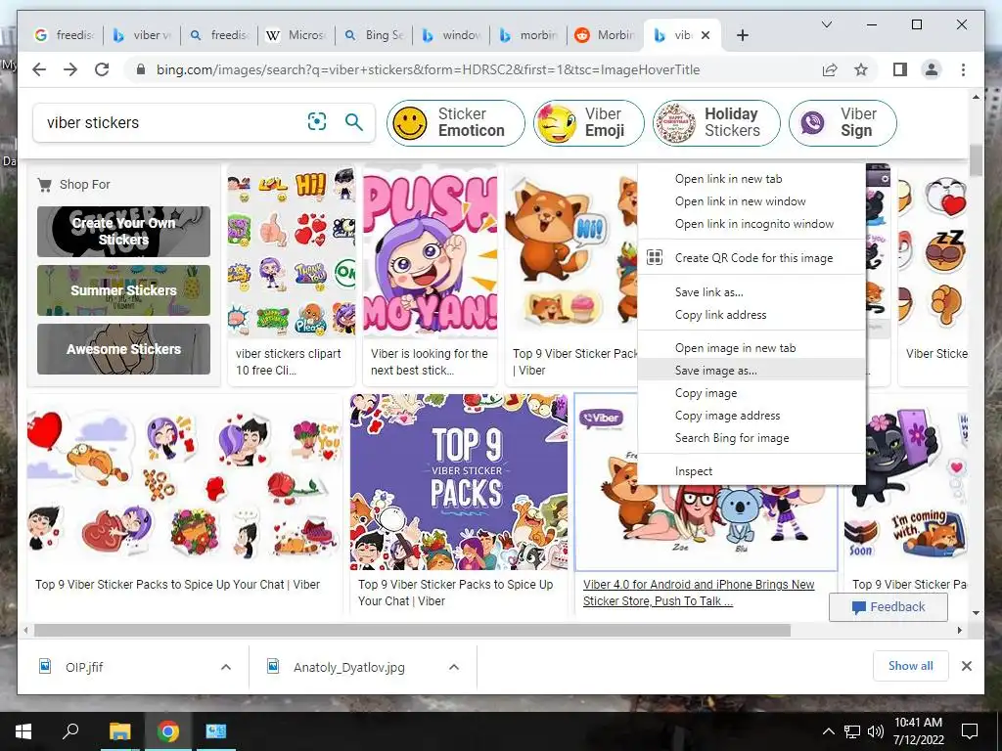Reload the Bing images page

pyautogui.click(x=102, y=69)
